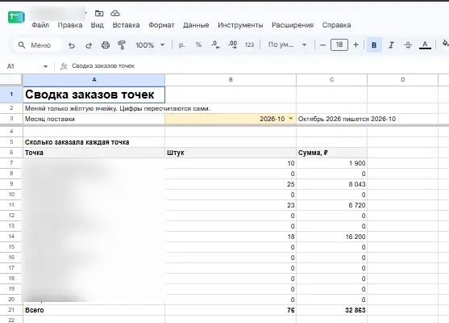
Task: Decrease font size with minus button
Action: pyautogui.click(x=322, y=45)
